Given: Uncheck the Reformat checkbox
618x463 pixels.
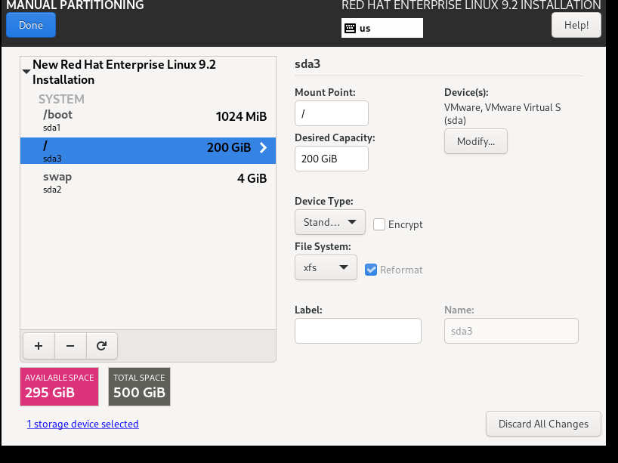Looking at the screenshot, I should [x=371, y=270].
